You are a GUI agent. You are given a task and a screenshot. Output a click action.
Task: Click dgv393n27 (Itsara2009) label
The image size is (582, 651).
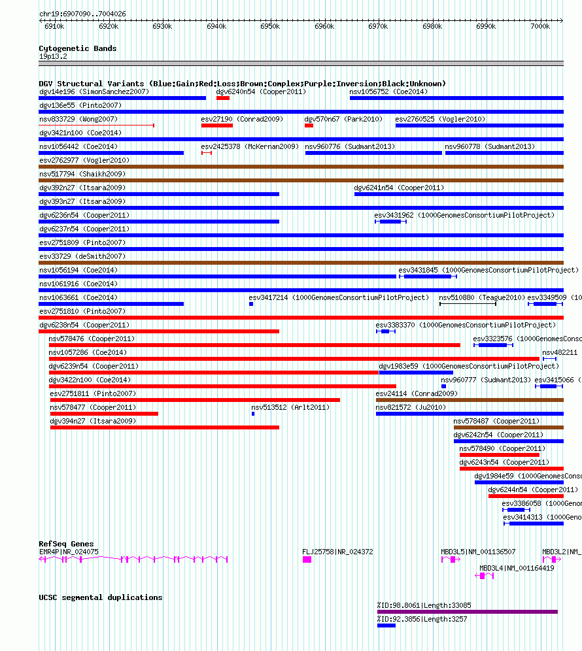click(82, 201)
